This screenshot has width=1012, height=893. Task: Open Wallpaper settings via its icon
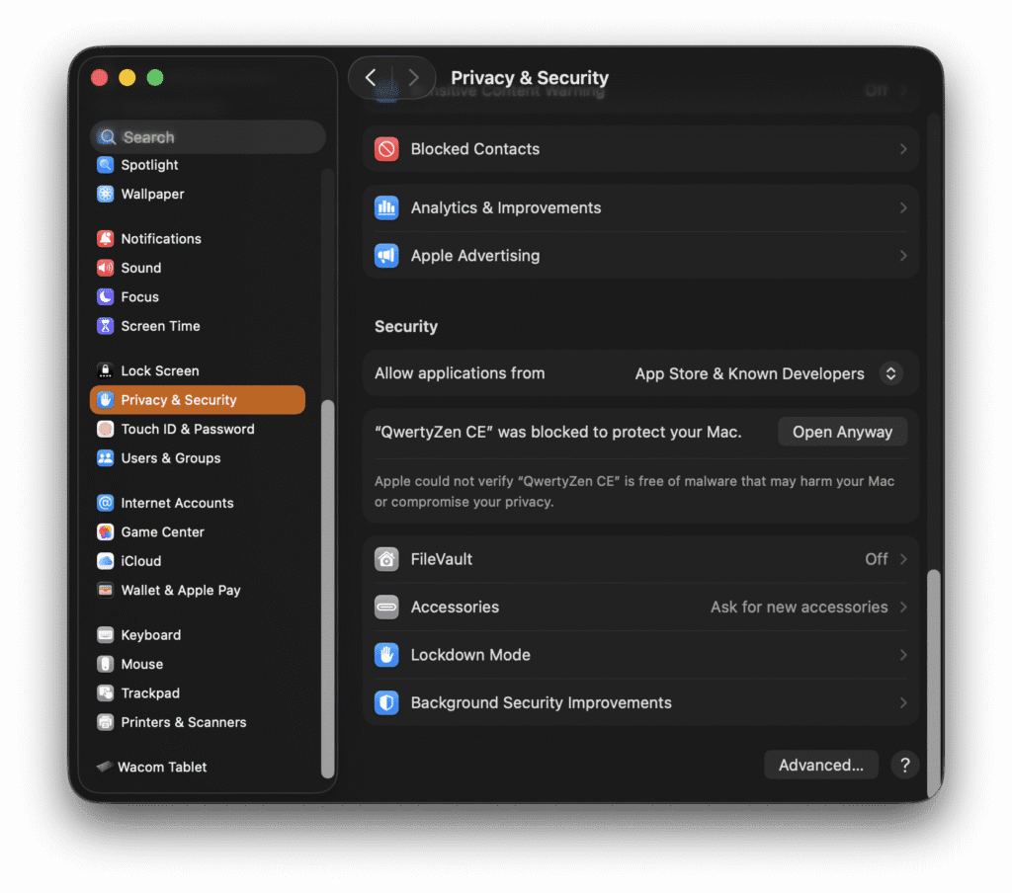coord(105,195)
